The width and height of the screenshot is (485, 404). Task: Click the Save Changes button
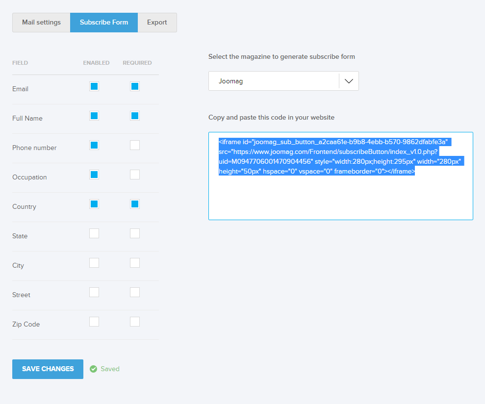(48, 369)
